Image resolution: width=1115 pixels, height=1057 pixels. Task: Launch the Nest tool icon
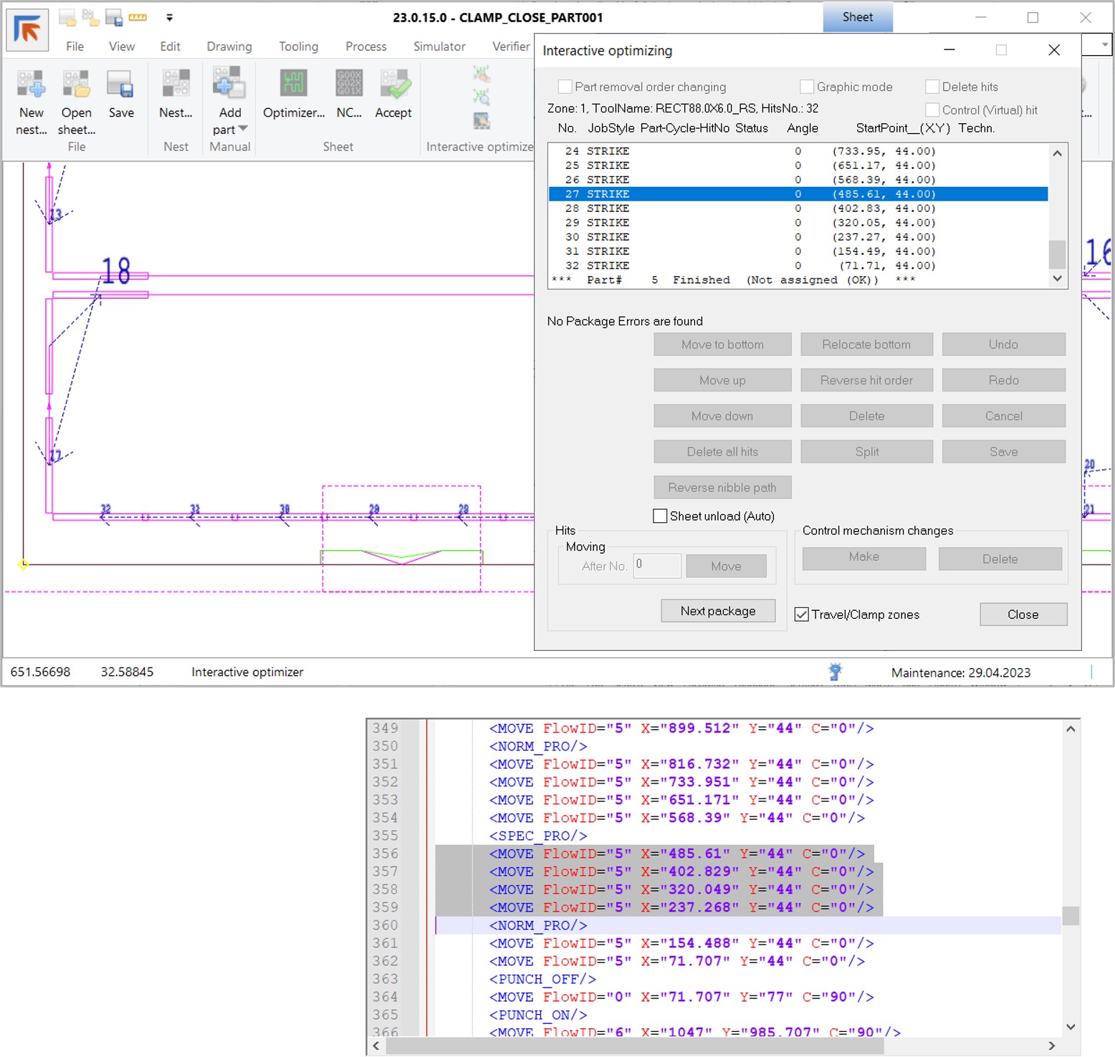click(x=176, y=85)
